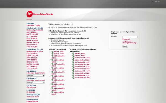Click CSV icon beside Herren in Elo-Rangliste
The image size is (166, 103).
(x=52, y=52)
